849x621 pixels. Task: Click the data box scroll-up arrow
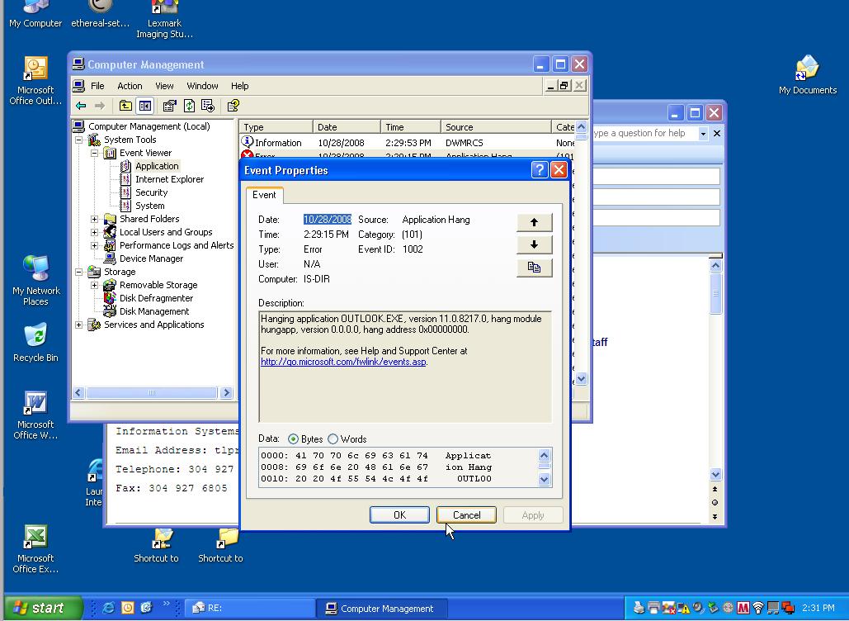[545, 455]
